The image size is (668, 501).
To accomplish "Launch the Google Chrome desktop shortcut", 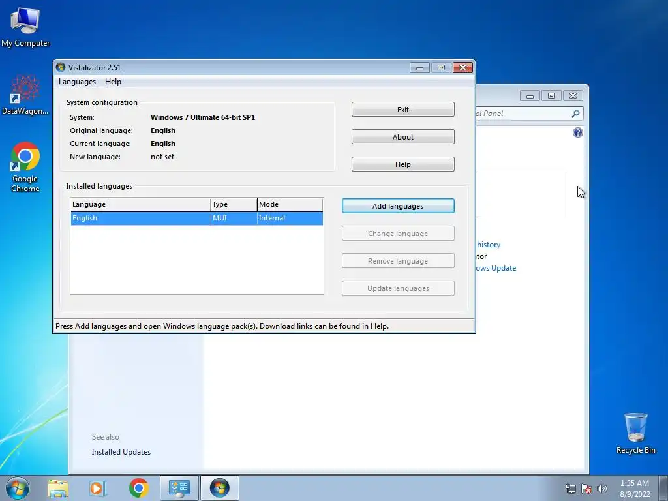I will (x=25, y=167).
